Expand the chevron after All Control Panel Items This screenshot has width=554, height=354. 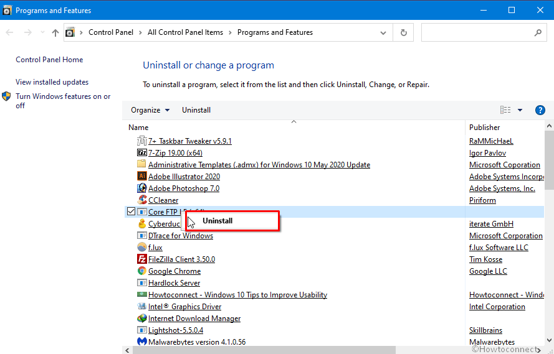pyautogui.click(x=230, y=32)
